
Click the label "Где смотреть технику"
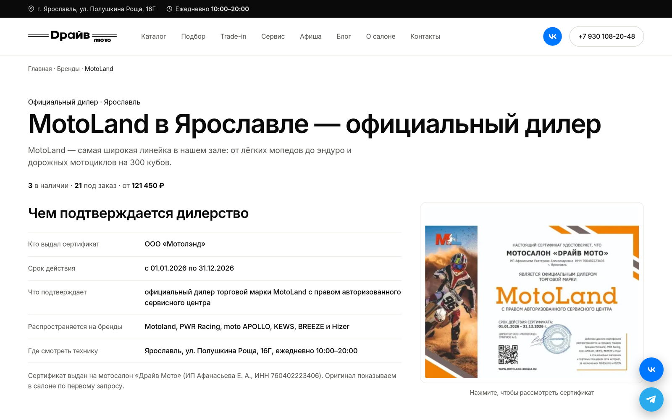pyautogui.click(x=63, y=351)
